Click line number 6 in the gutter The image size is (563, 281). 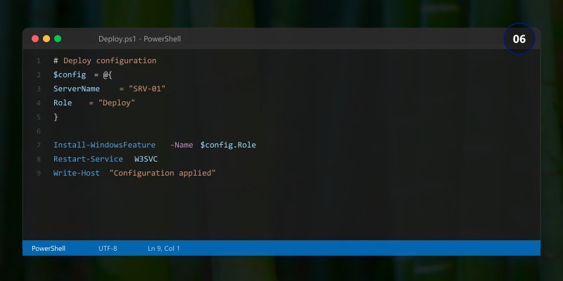coord(39,131)
